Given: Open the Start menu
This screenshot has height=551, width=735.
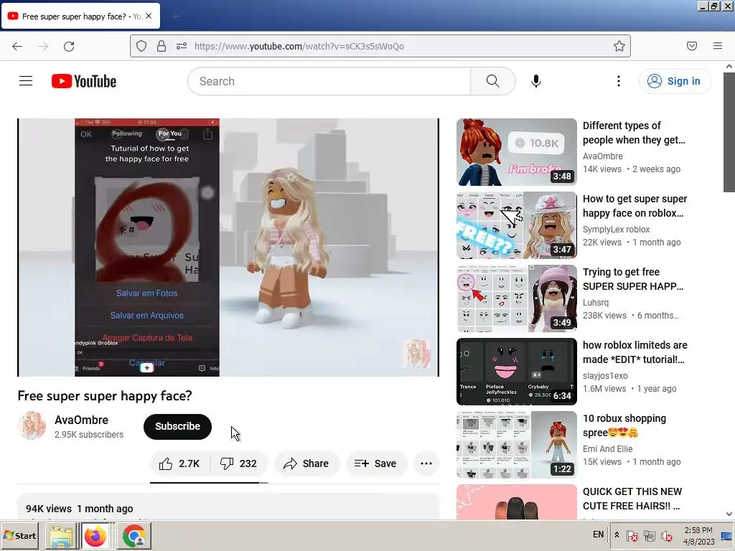Looking at the screenshot, I should [x=20, y=535].
